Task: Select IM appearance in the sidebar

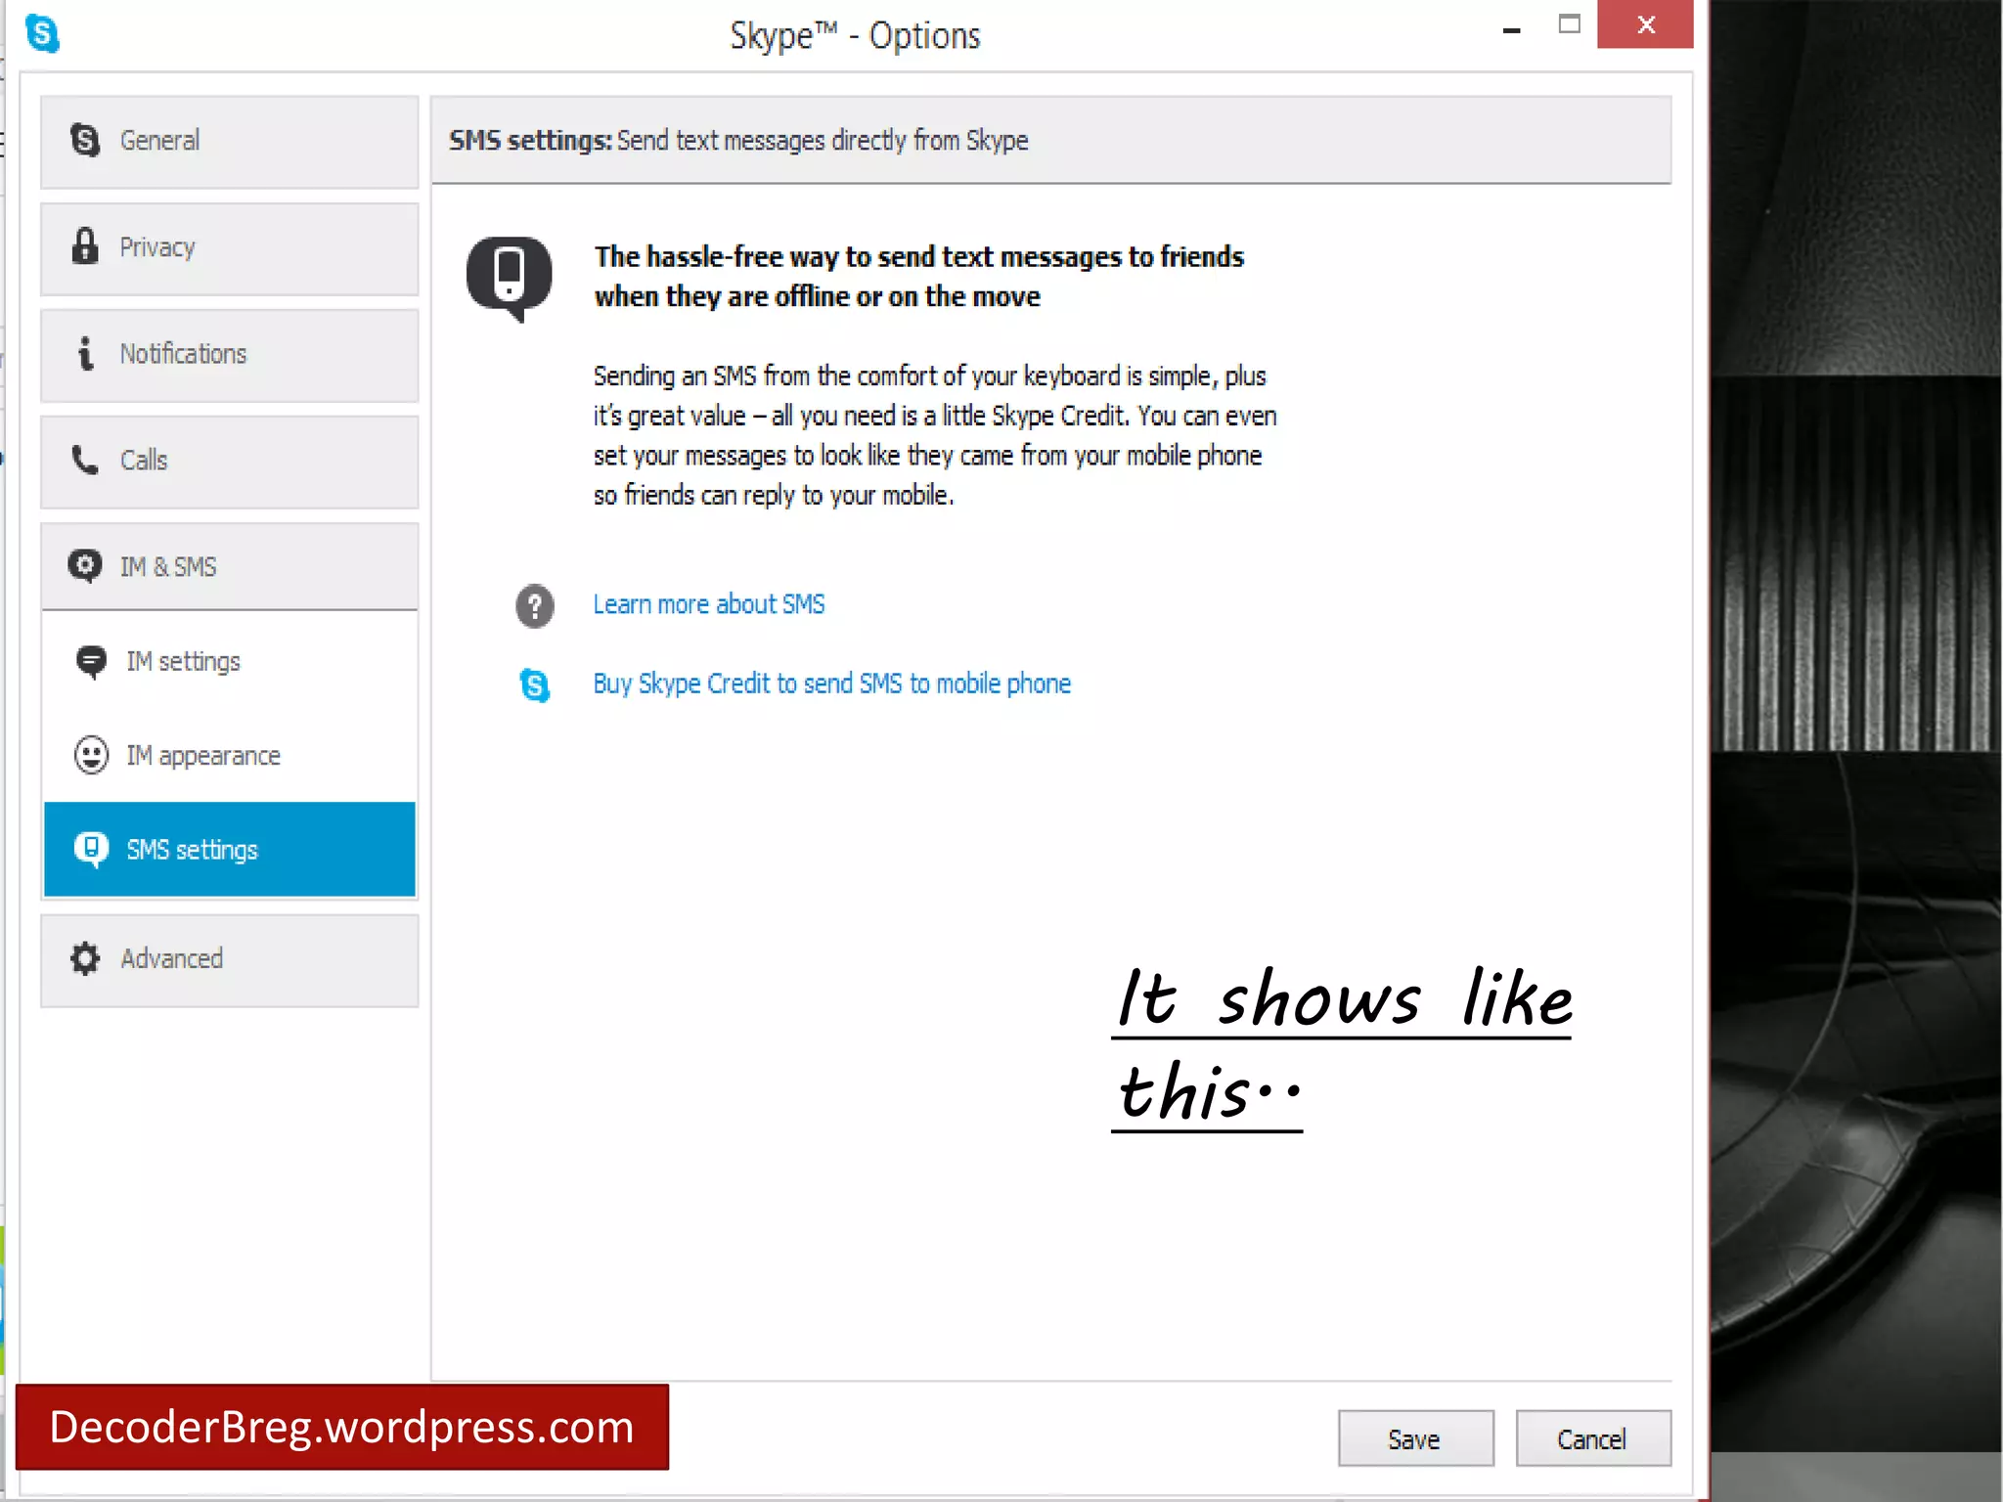Action: coord(229,756)
